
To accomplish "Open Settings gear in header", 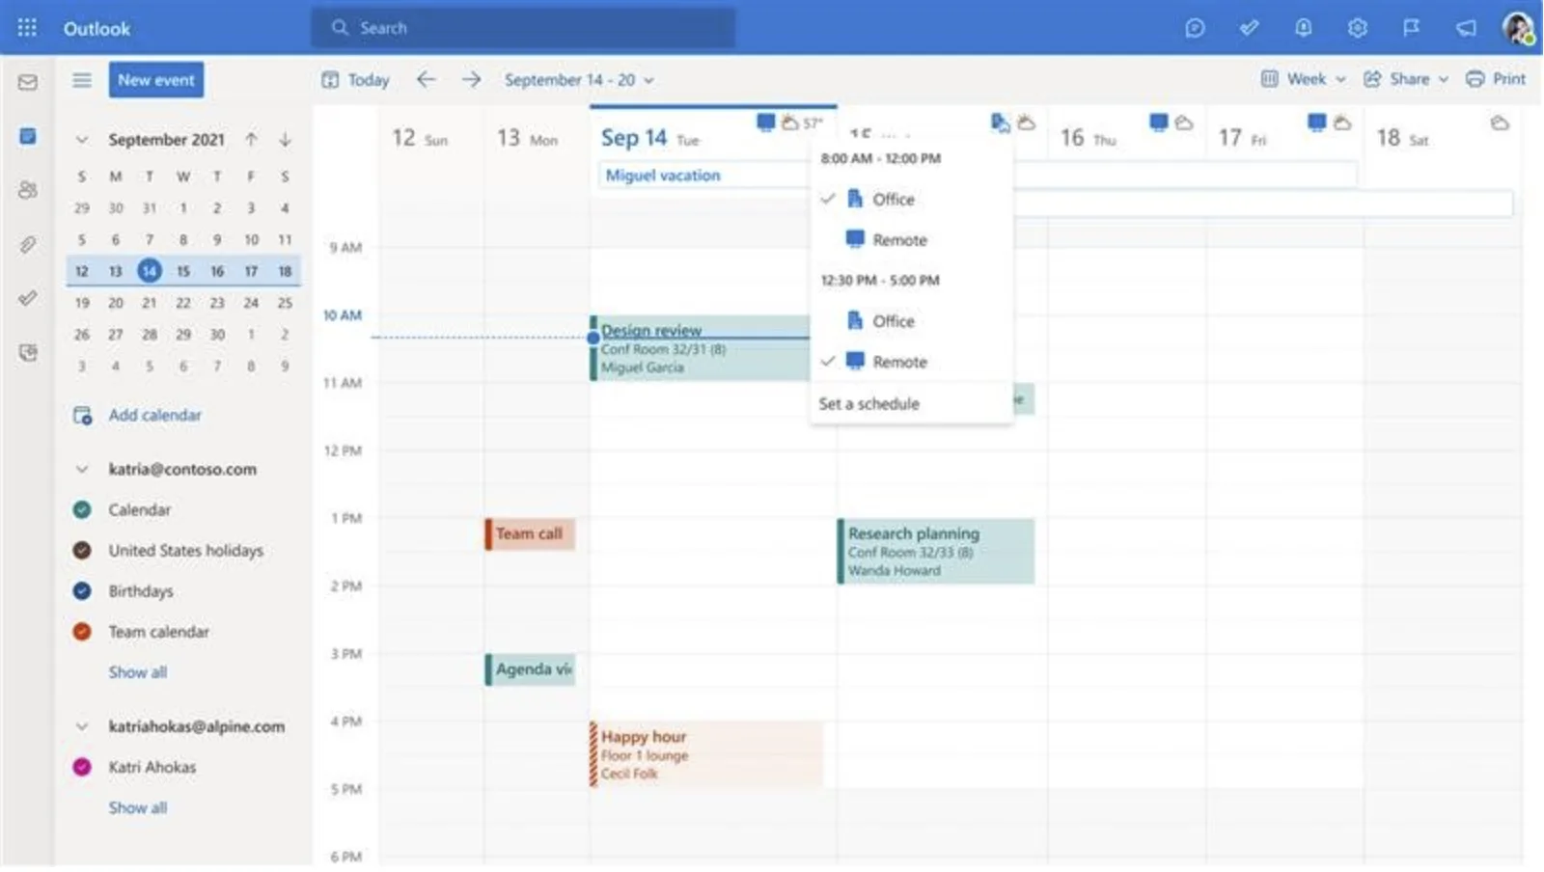I will click(x=1357, y=28).
